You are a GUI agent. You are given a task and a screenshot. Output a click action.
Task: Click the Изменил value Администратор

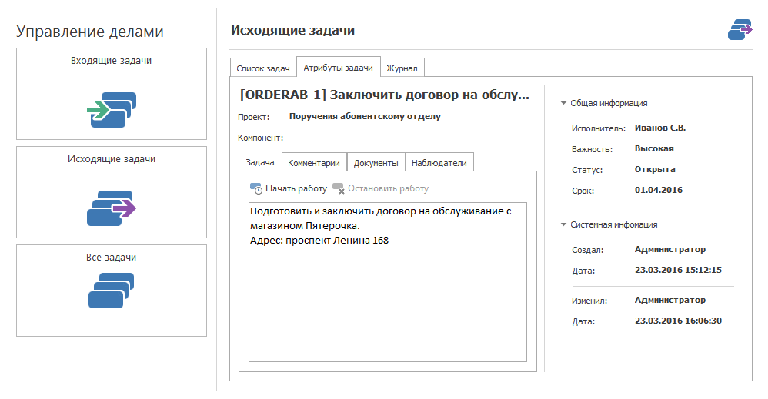tap(670, 300)
